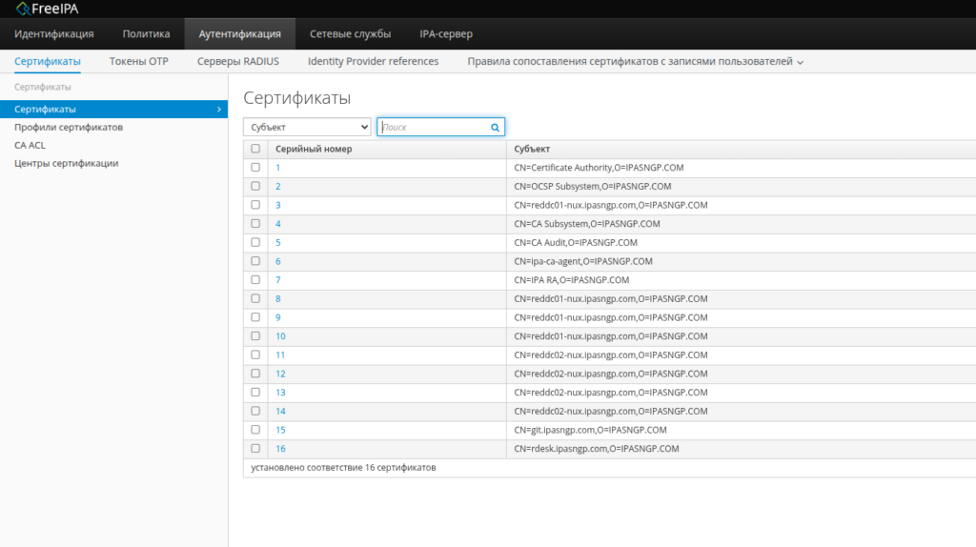
Task: Check the box for certificate serial 16
Action: (255, 448)
